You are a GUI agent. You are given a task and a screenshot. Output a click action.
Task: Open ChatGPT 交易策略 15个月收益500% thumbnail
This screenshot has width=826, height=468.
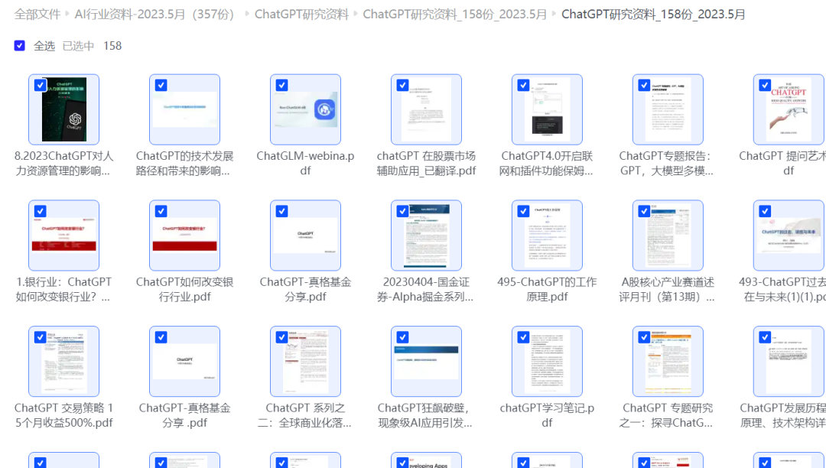[63, 361]
